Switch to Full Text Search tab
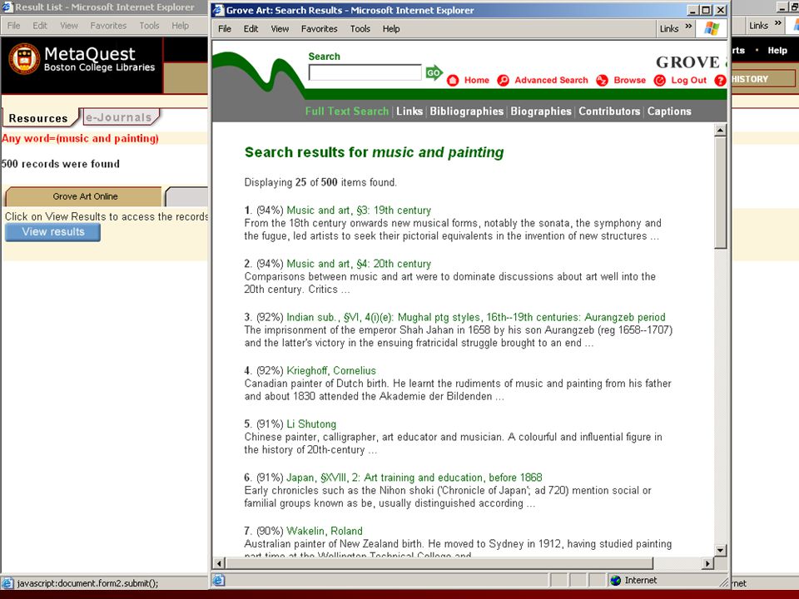799x599 pixels. (x=346, y=111)
